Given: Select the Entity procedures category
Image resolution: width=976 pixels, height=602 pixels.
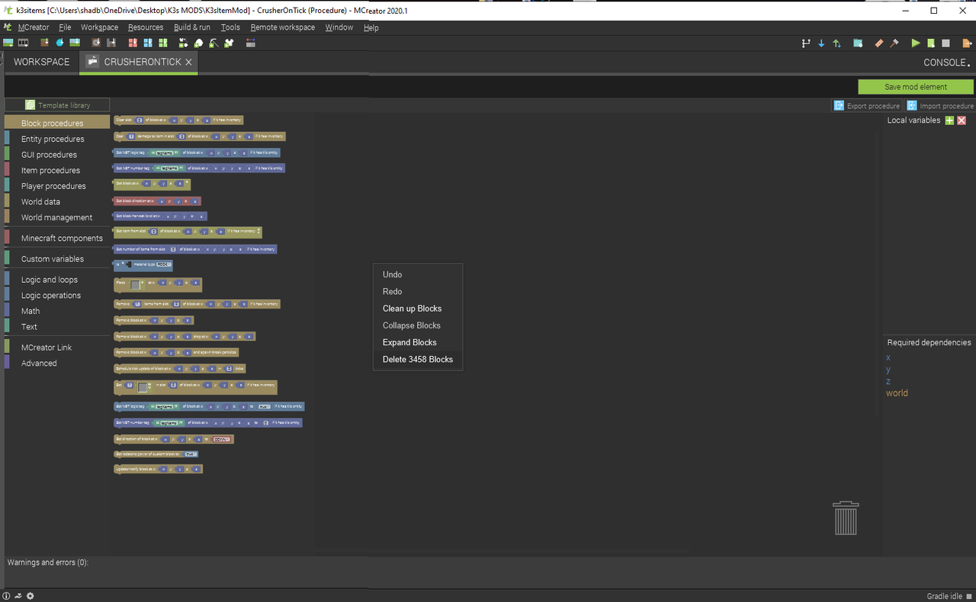Looking at the screenshot, I should coord(56,139).
